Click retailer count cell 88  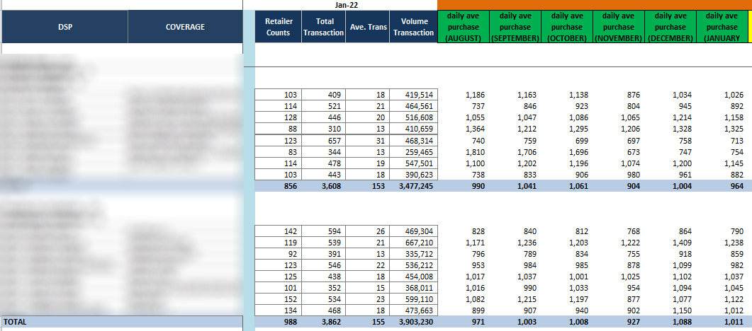278,129
